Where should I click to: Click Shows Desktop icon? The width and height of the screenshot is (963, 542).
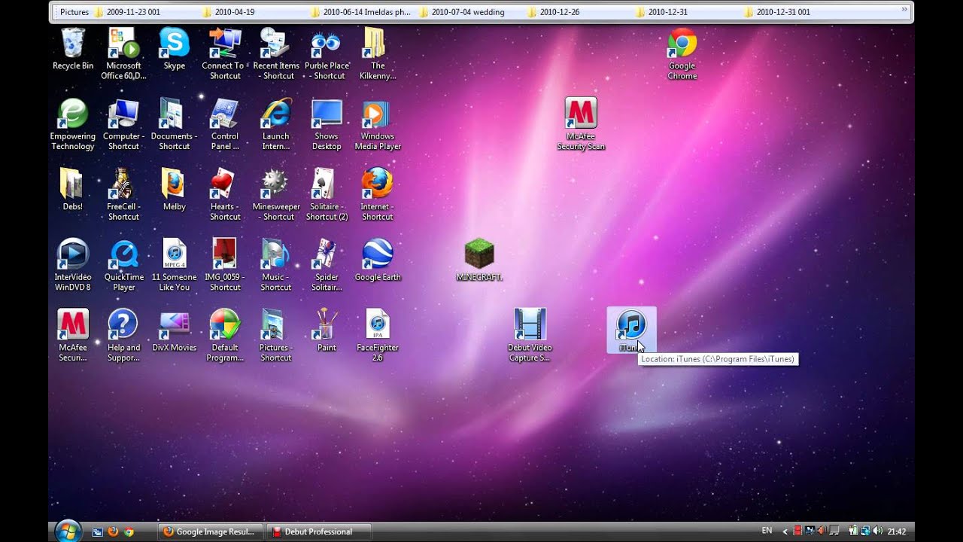coord(327,125)
